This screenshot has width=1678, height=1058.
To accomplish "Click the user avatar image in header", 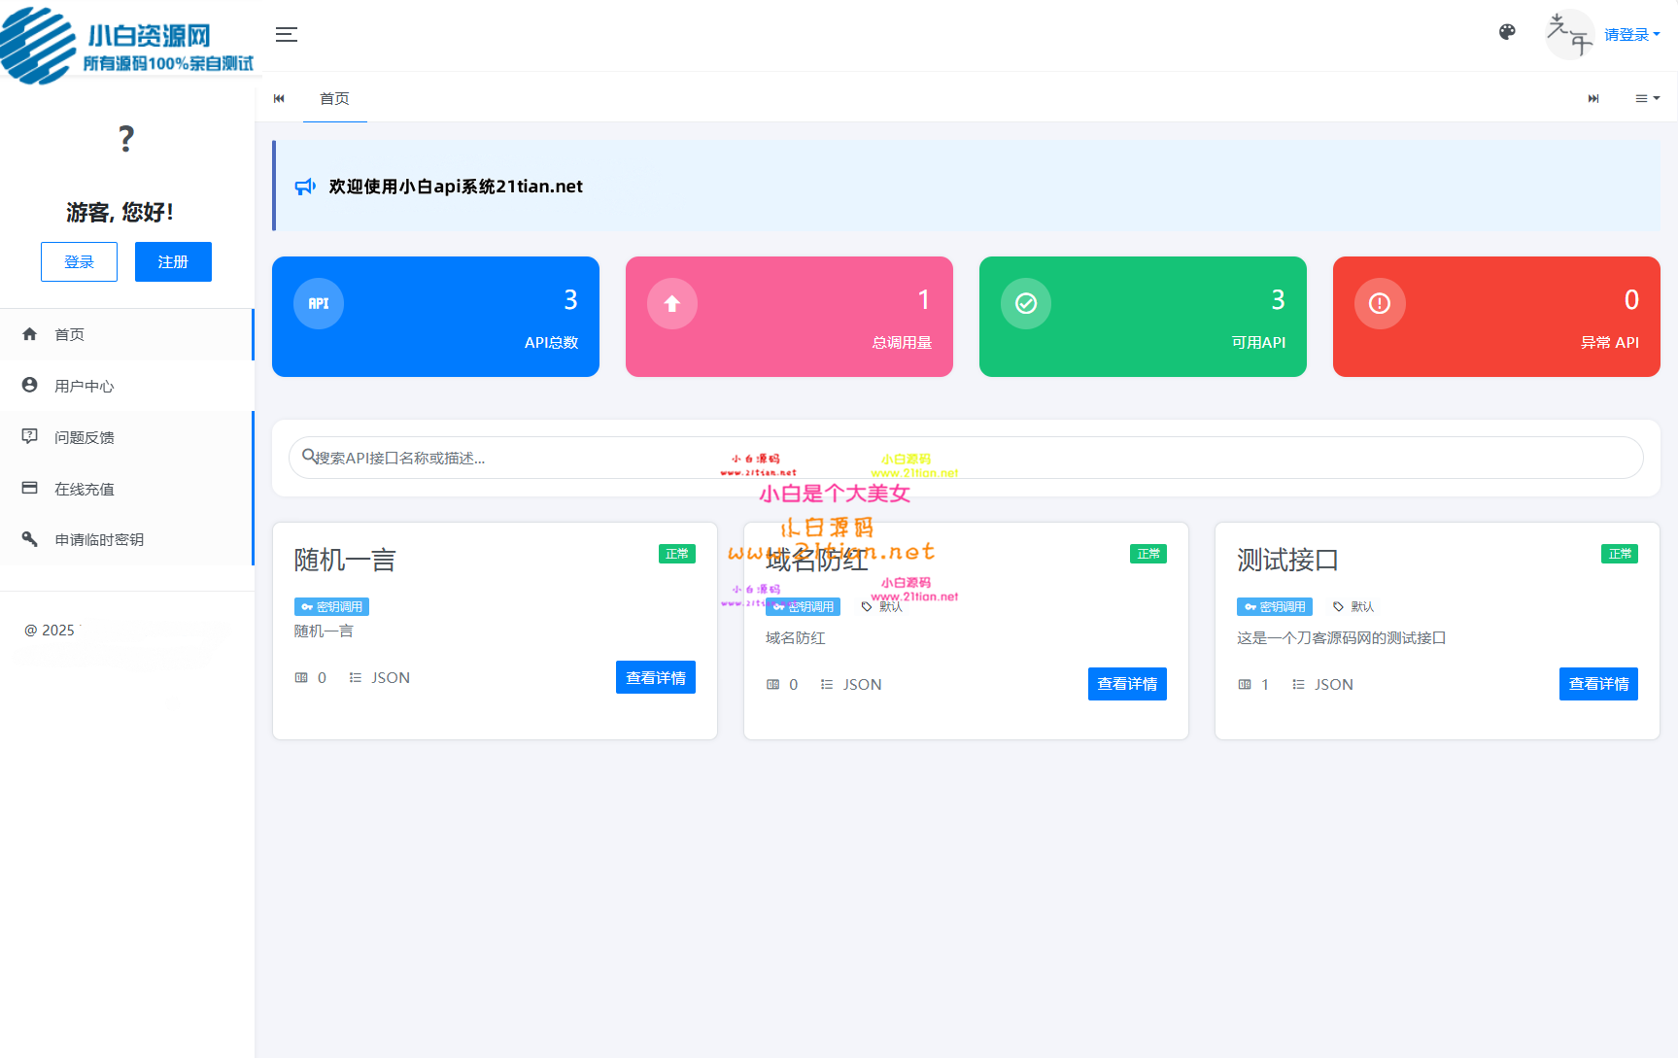I will 1568,35.
